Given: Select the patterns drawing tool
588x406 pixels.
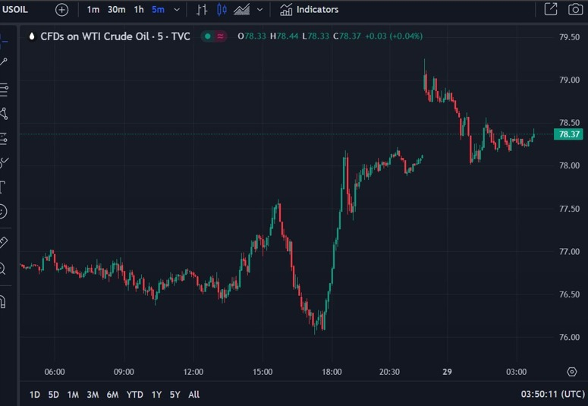Looking at the screenshot, I should pyautogui.click(x=4, y=113).
